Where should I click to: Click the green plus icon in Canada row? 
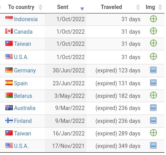pos(153,31)
